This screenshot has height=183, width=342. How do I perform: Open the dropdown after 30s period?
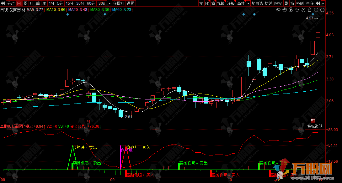point(110,3)
